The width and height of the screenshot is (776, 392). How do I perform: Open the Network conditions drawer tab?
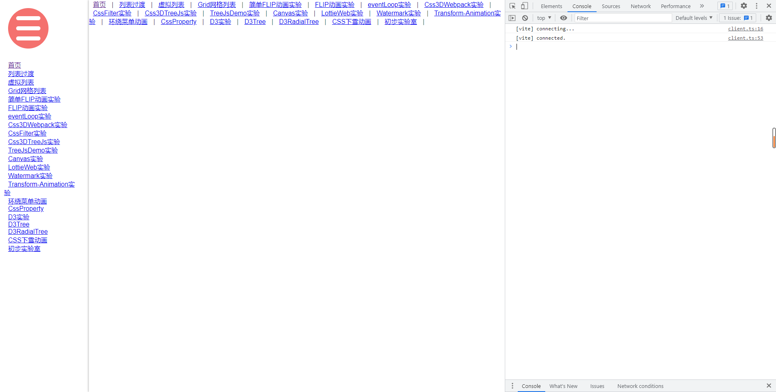tap(640, 386)
